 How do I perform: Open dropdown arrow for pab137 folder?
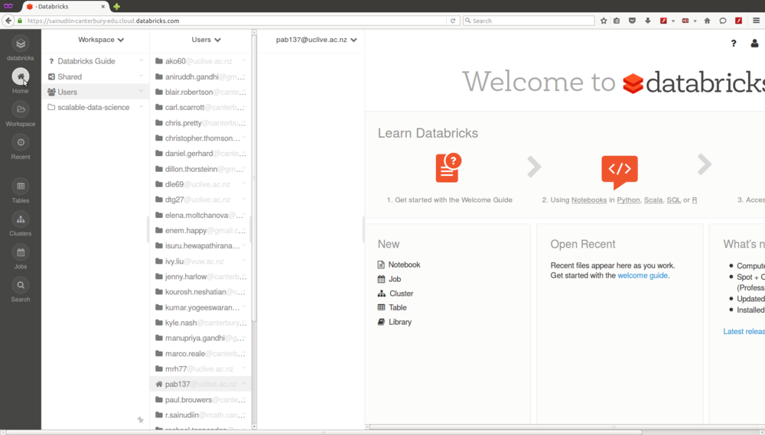pos(244,385)
